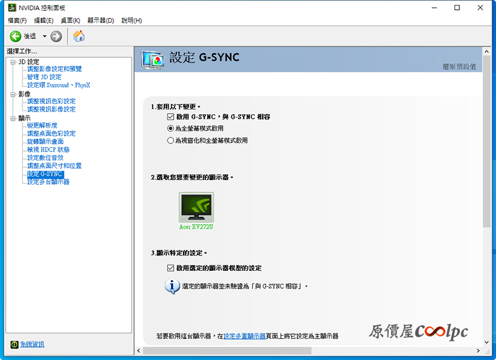
Task: Click the vertical scrollbar down arrow
Action: [487, 342]
